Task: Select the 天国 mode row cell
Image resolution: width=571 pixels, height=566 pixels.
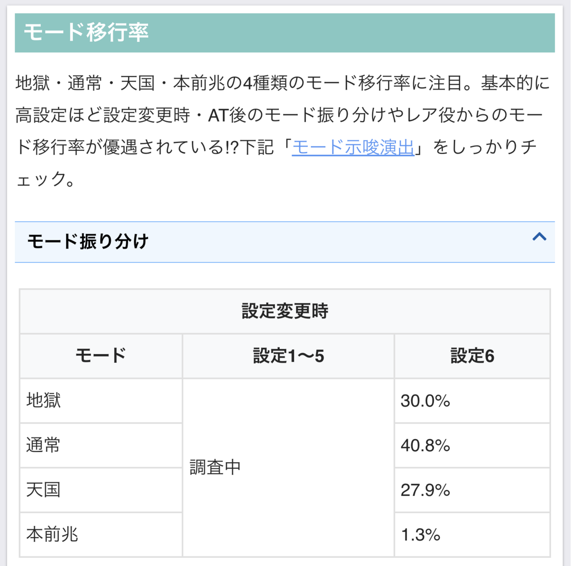Action: [101, 490]
